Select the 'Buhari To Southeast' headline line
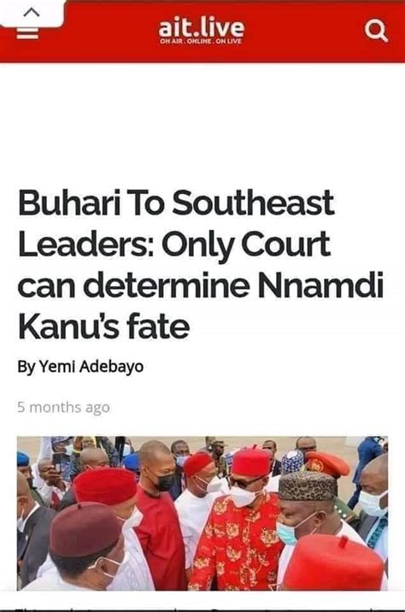 pyautogui.click(x=176, y=203)
